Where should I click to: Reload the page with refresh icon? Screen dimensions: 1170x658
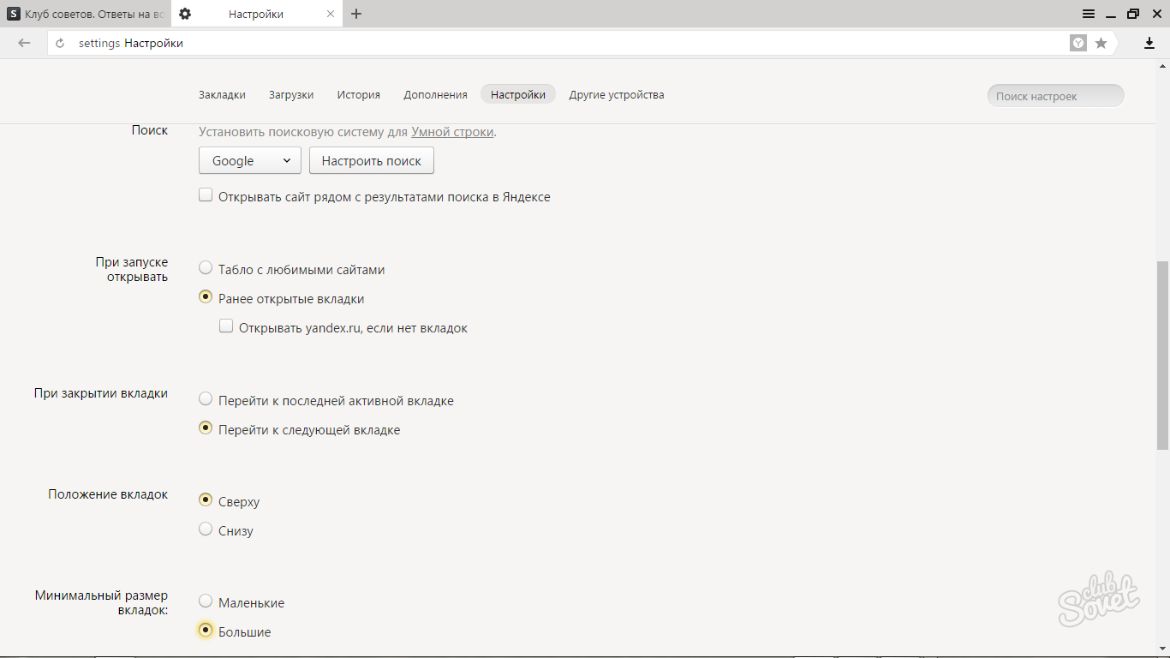point(60,43)
